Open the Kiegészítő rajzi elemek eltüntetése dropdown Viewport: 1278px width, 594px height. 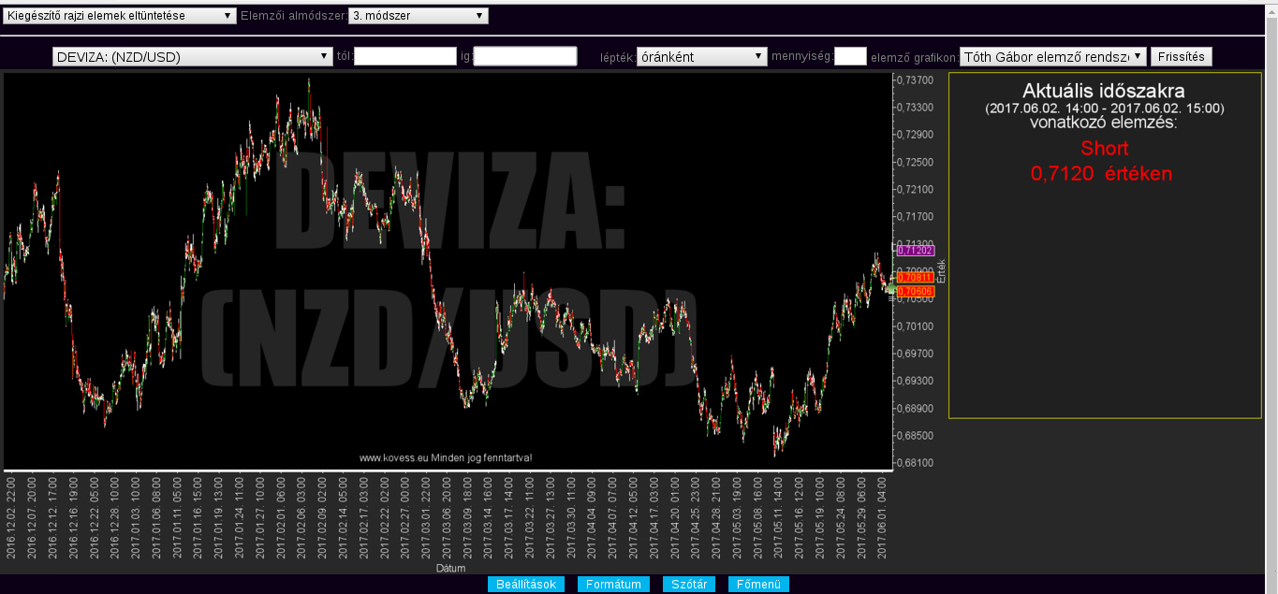pos(120,16)
